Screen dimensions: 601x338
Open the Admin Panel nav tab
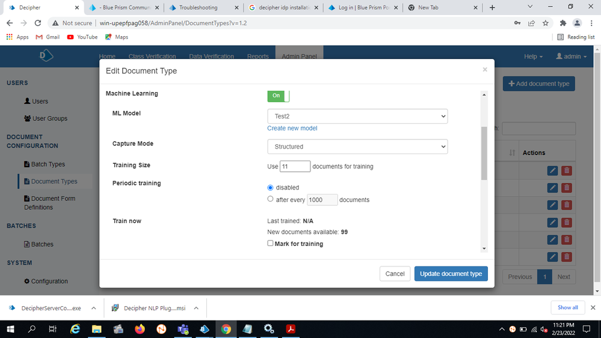pos(300,56)
